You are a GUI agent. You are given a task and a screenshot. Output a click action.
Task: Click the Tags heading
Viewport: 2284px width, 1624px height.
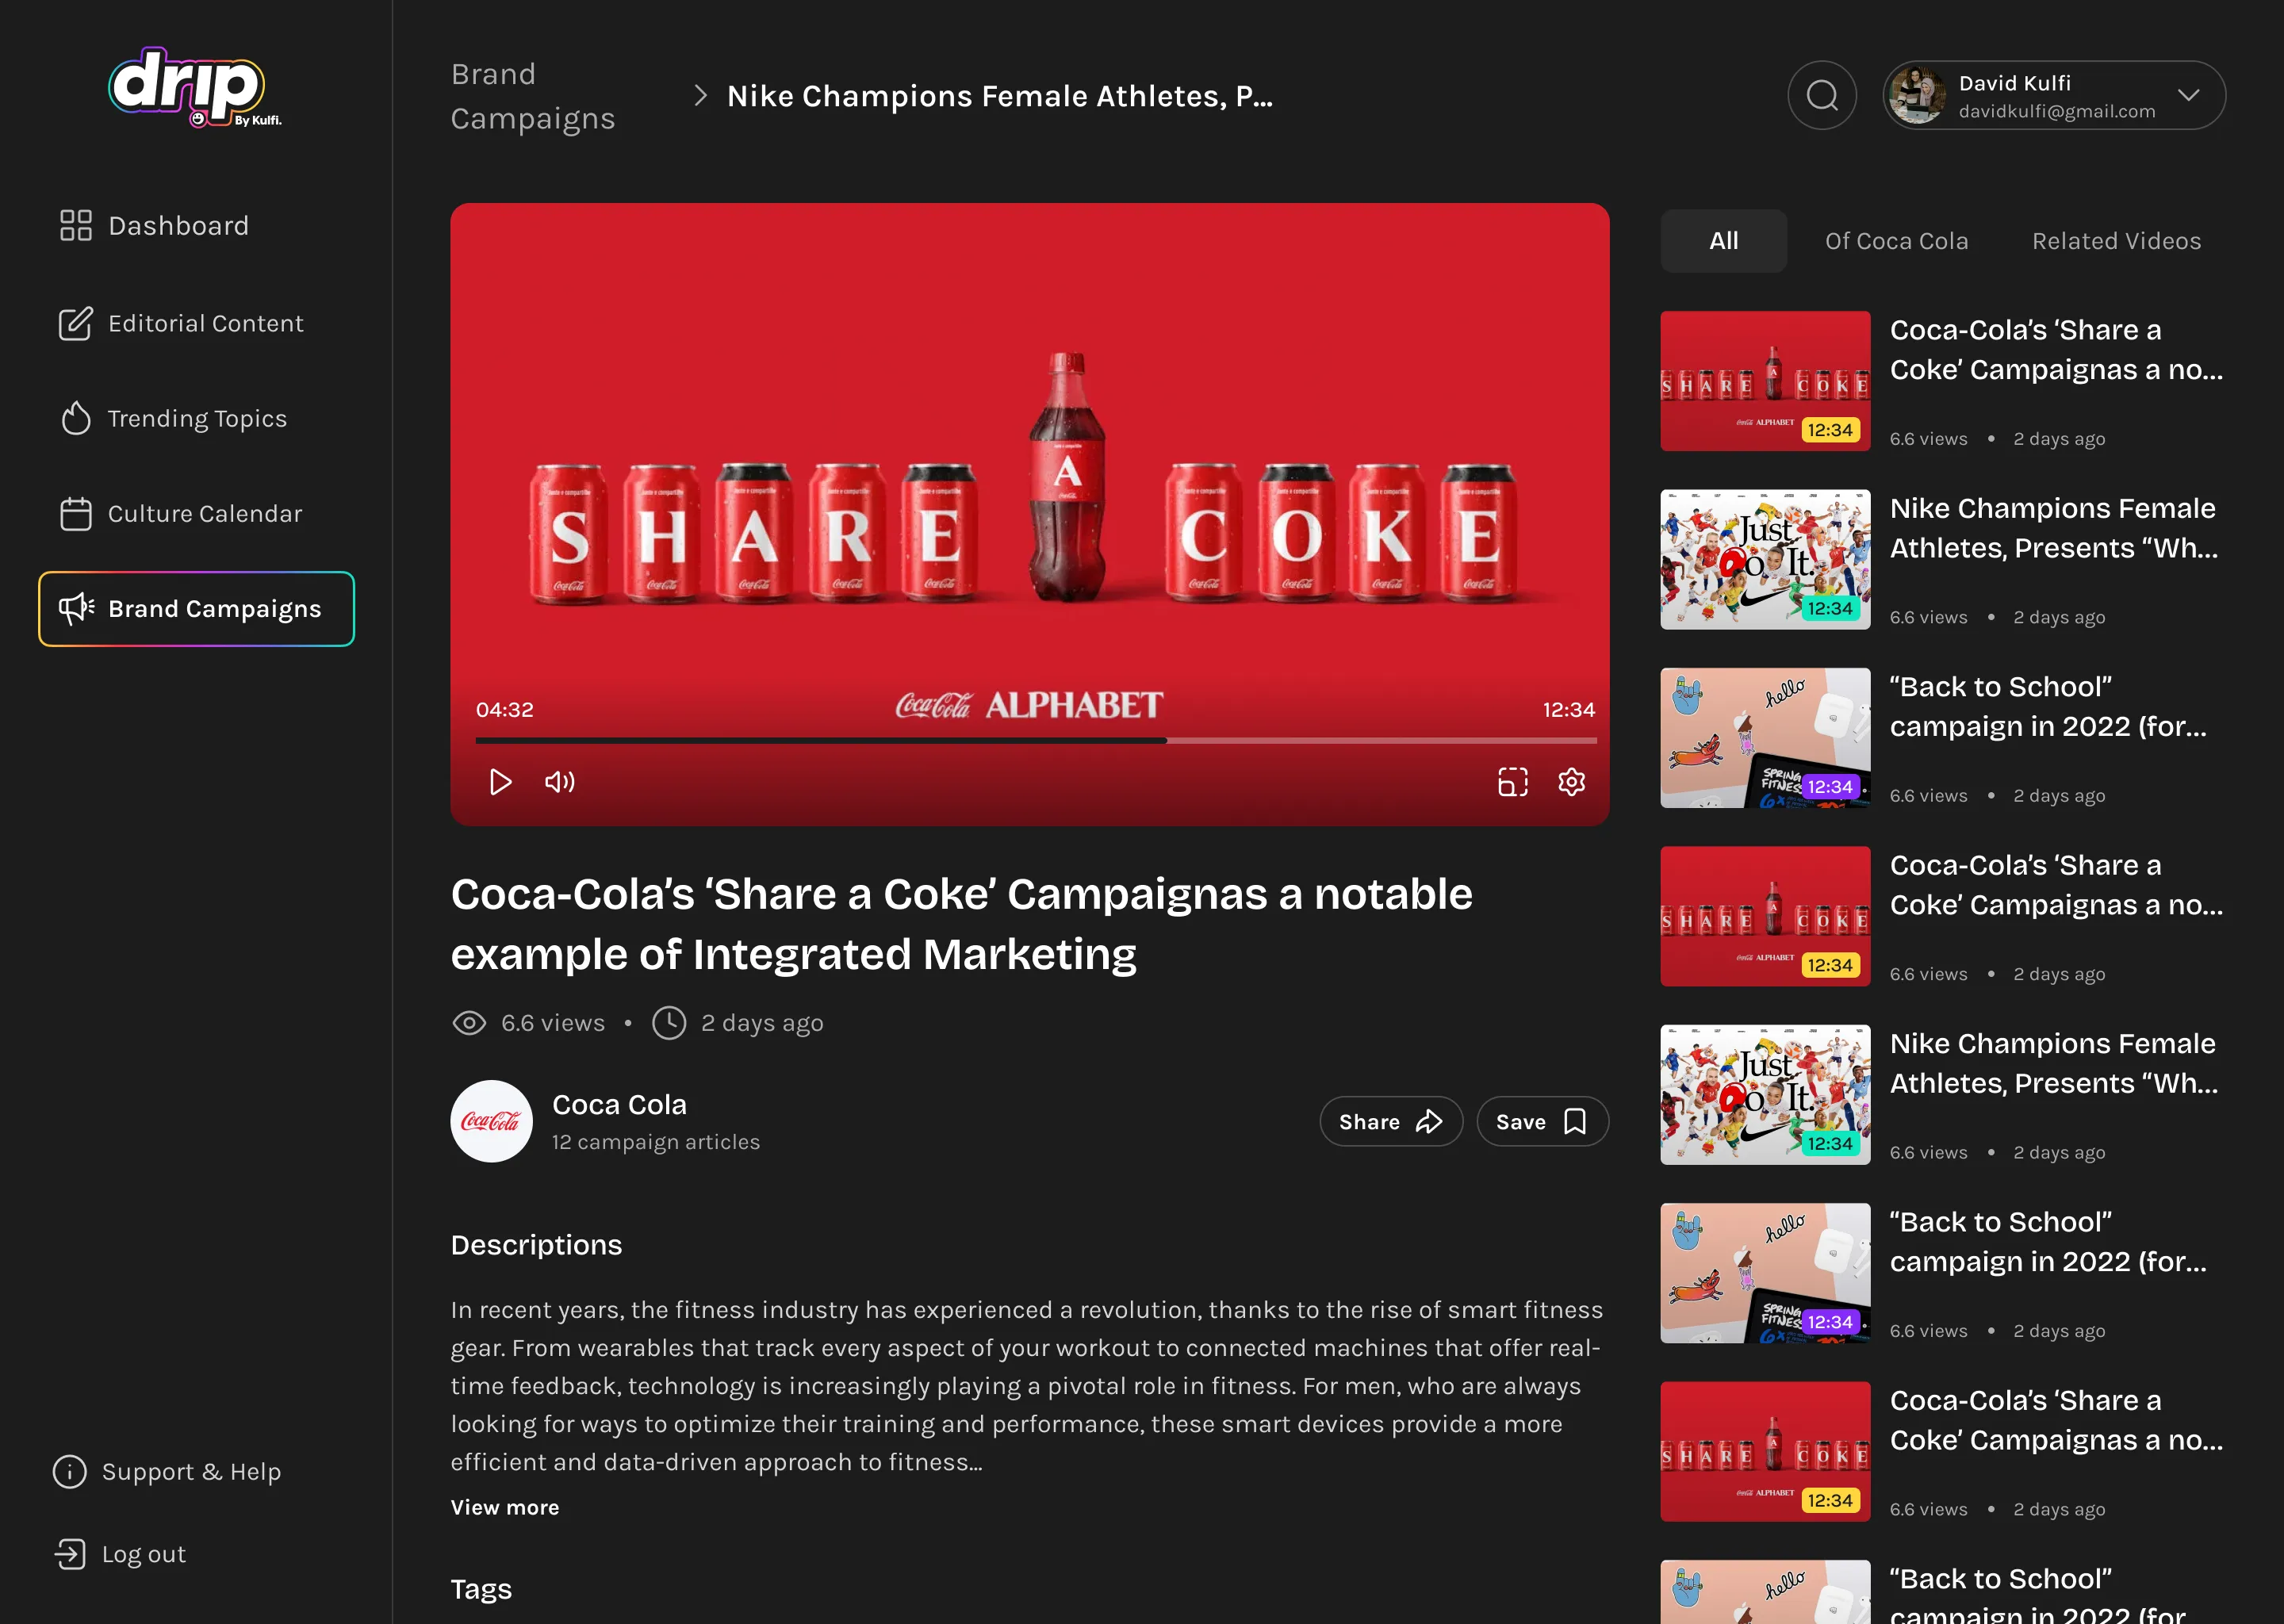481,1590
